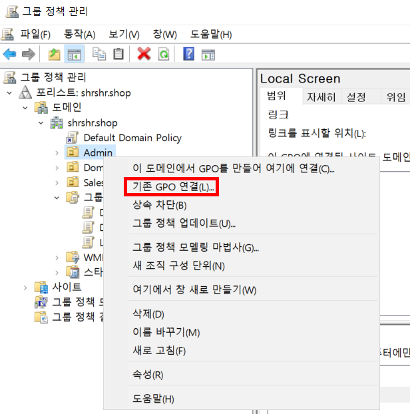The image size is (410, 414).
Task: Collapse the shrshr.shop domain node
Action: (41, 122)
